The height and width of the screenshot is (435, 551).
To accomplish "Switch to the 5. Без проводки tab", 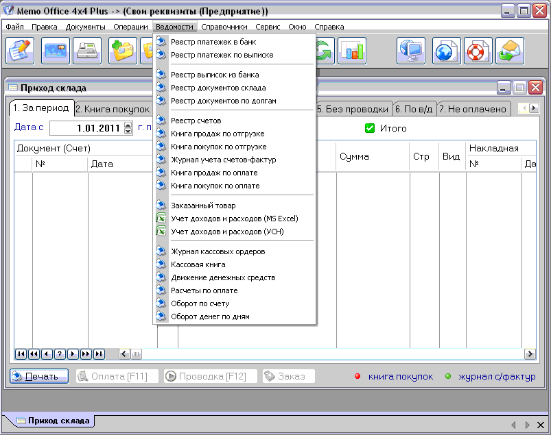I will pos(353,109).
